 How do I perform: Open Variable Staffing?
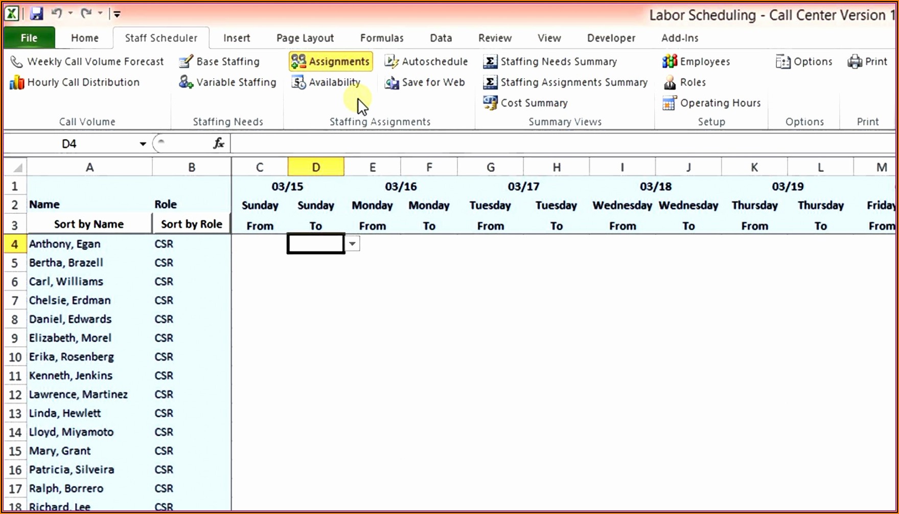pos(228,82)
